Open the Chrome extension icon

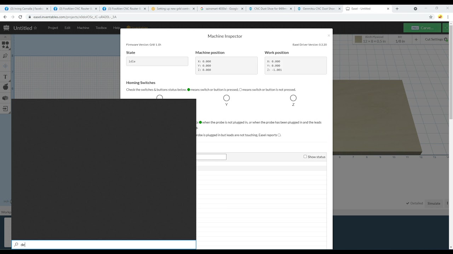coord(440,17)
